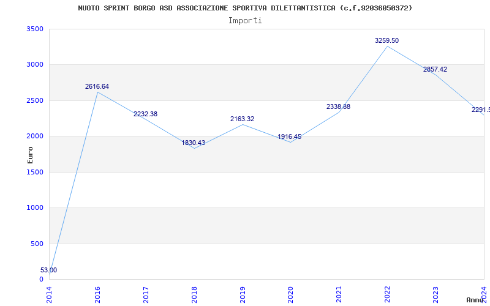The image size is (490, 306).
Task: Click the y-axis tick 2000
Action: pyautogui.click(x=36, y=136)
